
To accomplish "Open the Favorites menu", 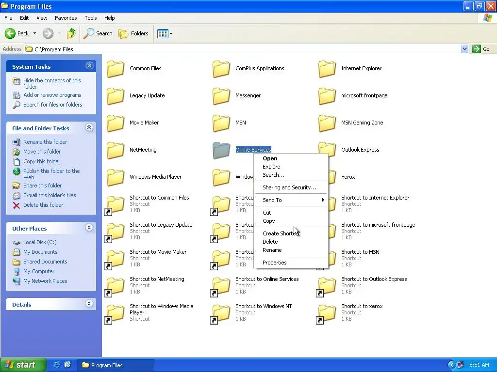I will [66, 18].
